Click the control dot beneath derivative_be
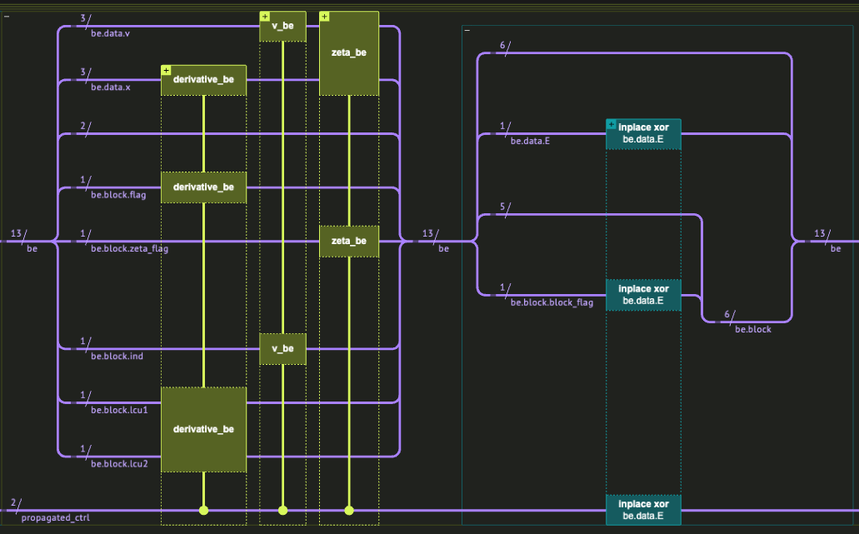Image resolution: width=859 pixels, height=534 pixels. (x=203, y=510)
